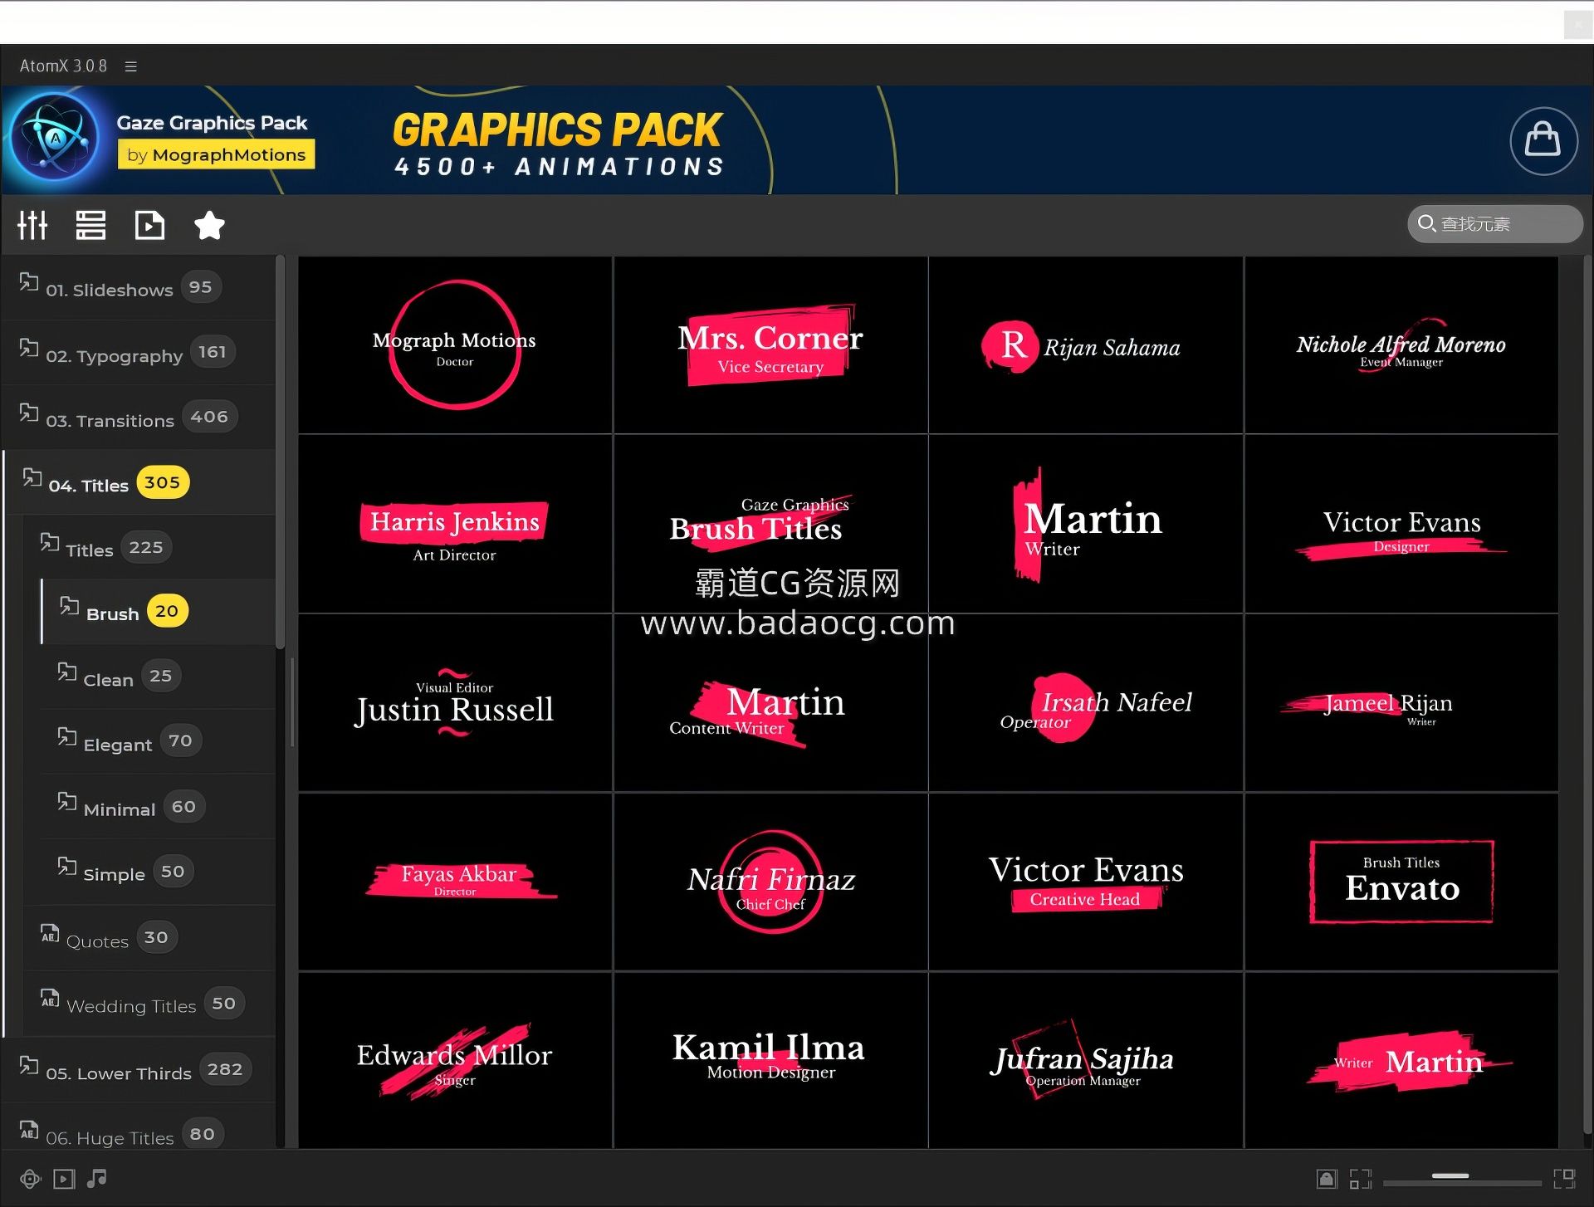Click the Graphics Pack 4500+ Animations banner

pos(558,144)
